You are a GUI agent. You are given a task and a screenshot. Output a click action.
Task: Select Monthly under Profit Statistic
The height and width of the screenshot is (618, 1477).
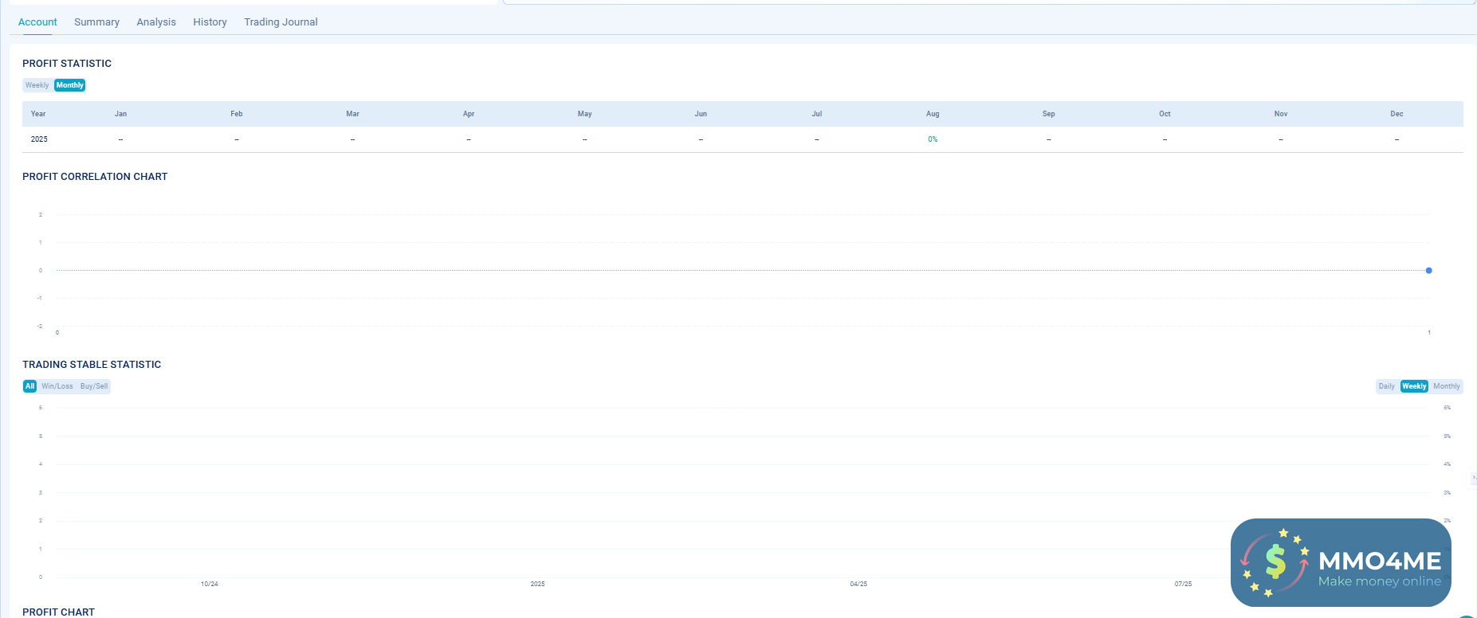70,85
